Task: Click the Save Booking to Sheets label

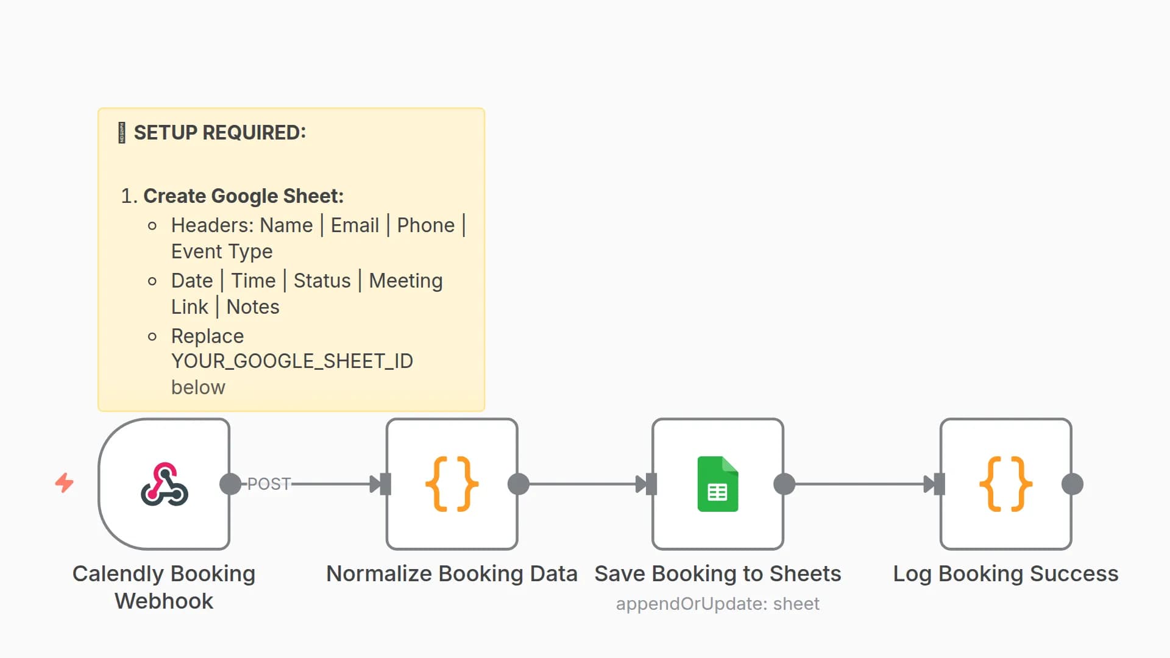Action: [x=717, y=574]
